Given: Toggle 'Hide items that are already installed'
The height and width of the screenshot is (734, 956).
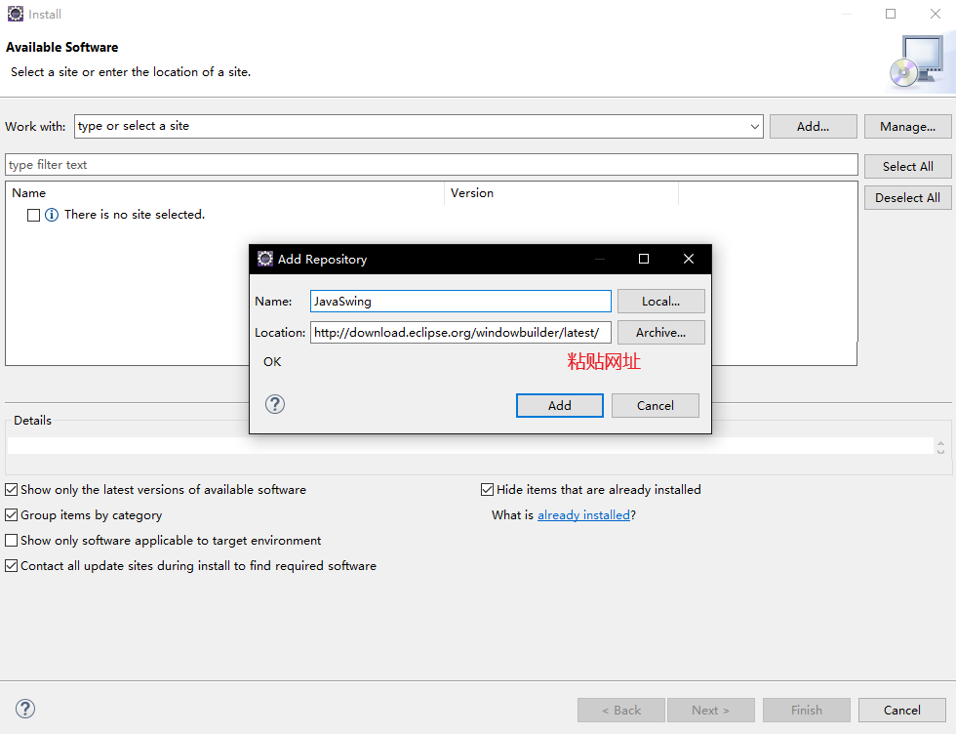Looking at the screenshot, I should 487,489.
